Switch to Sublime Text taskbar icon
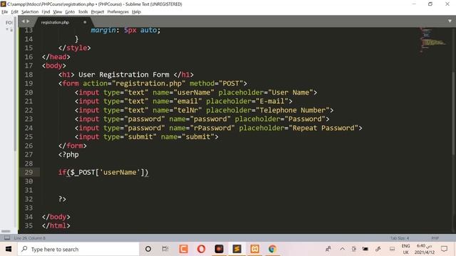 point(237,249)
